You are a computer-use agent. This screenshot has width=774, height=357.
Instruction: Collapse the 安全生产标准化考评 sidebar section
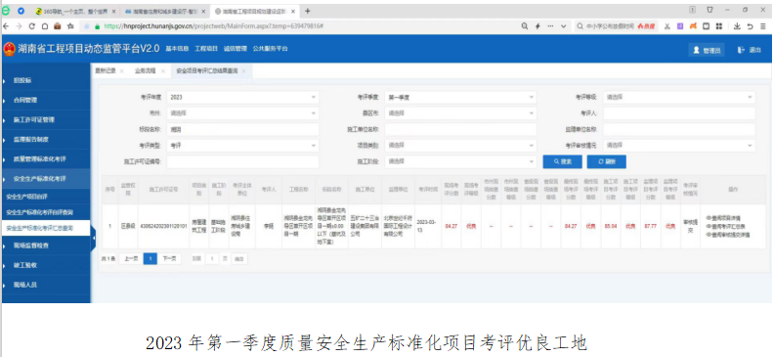coord(46,178)
